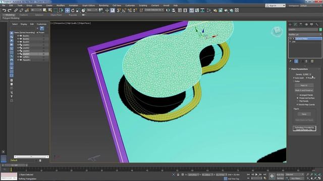Toggle the Stretch Map Coords checkbox

click(x=297, y=105)
